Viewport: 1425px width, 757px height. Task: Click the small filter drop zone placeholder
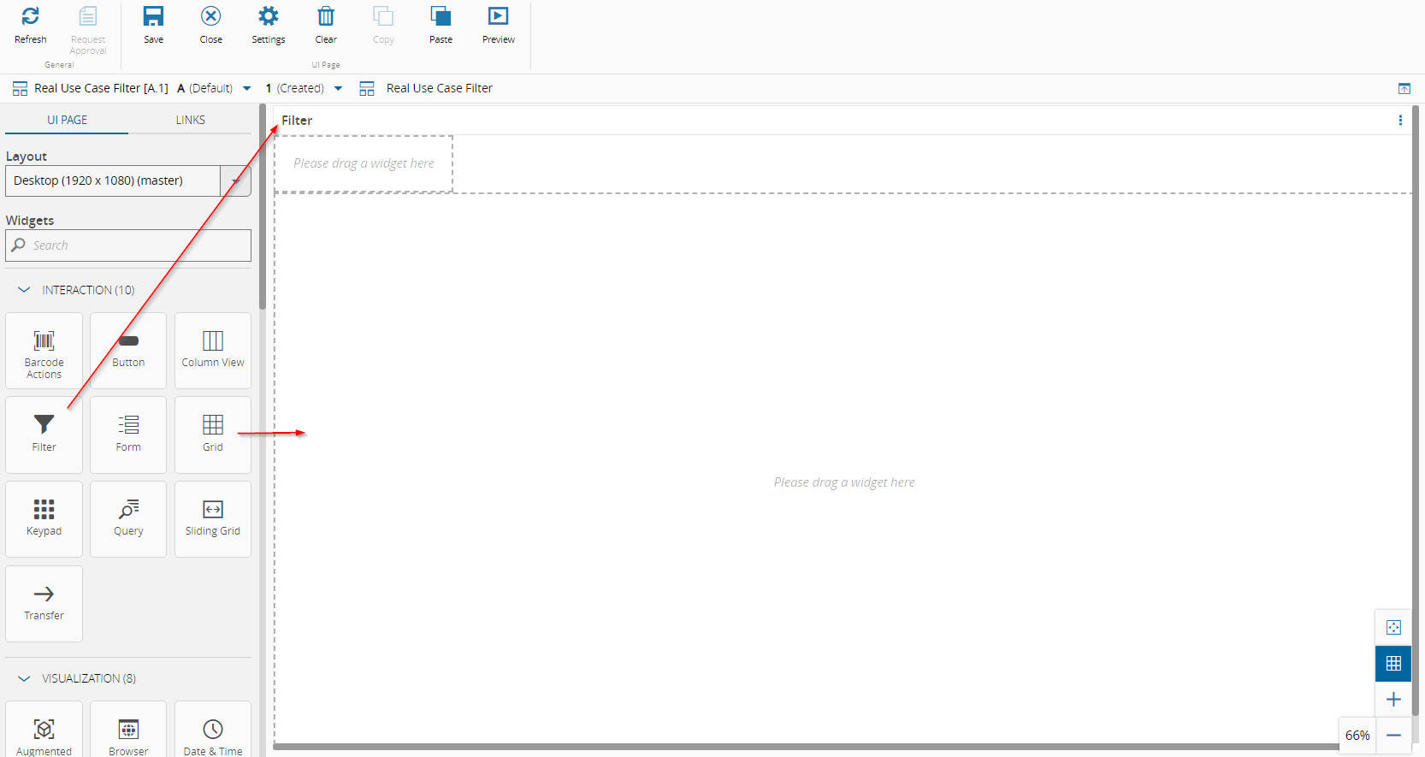tap(364, 163)
